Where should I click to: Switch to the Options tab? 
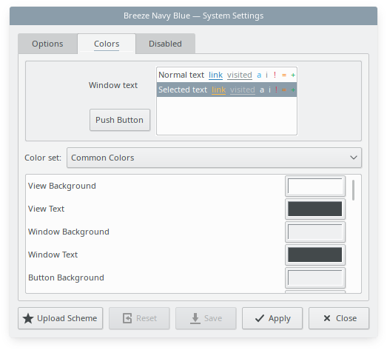tap(47, 44)
